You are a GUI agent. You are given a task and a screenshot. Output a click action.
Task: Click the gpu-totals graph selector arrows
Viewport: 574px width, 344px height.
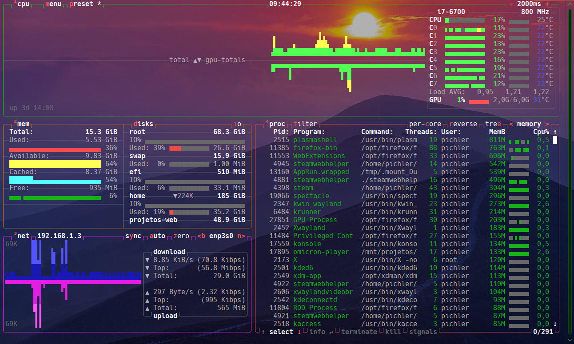point(197,60)
